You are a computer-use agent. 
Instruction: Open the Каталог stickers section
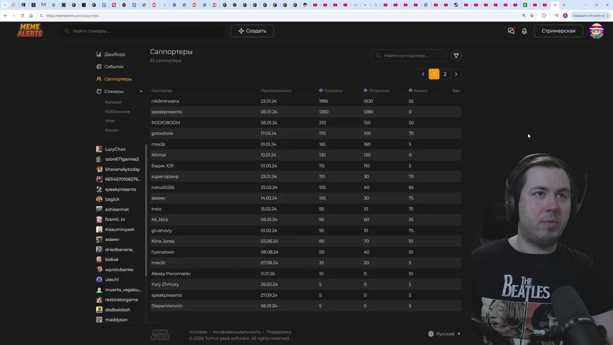pos(114,102)
